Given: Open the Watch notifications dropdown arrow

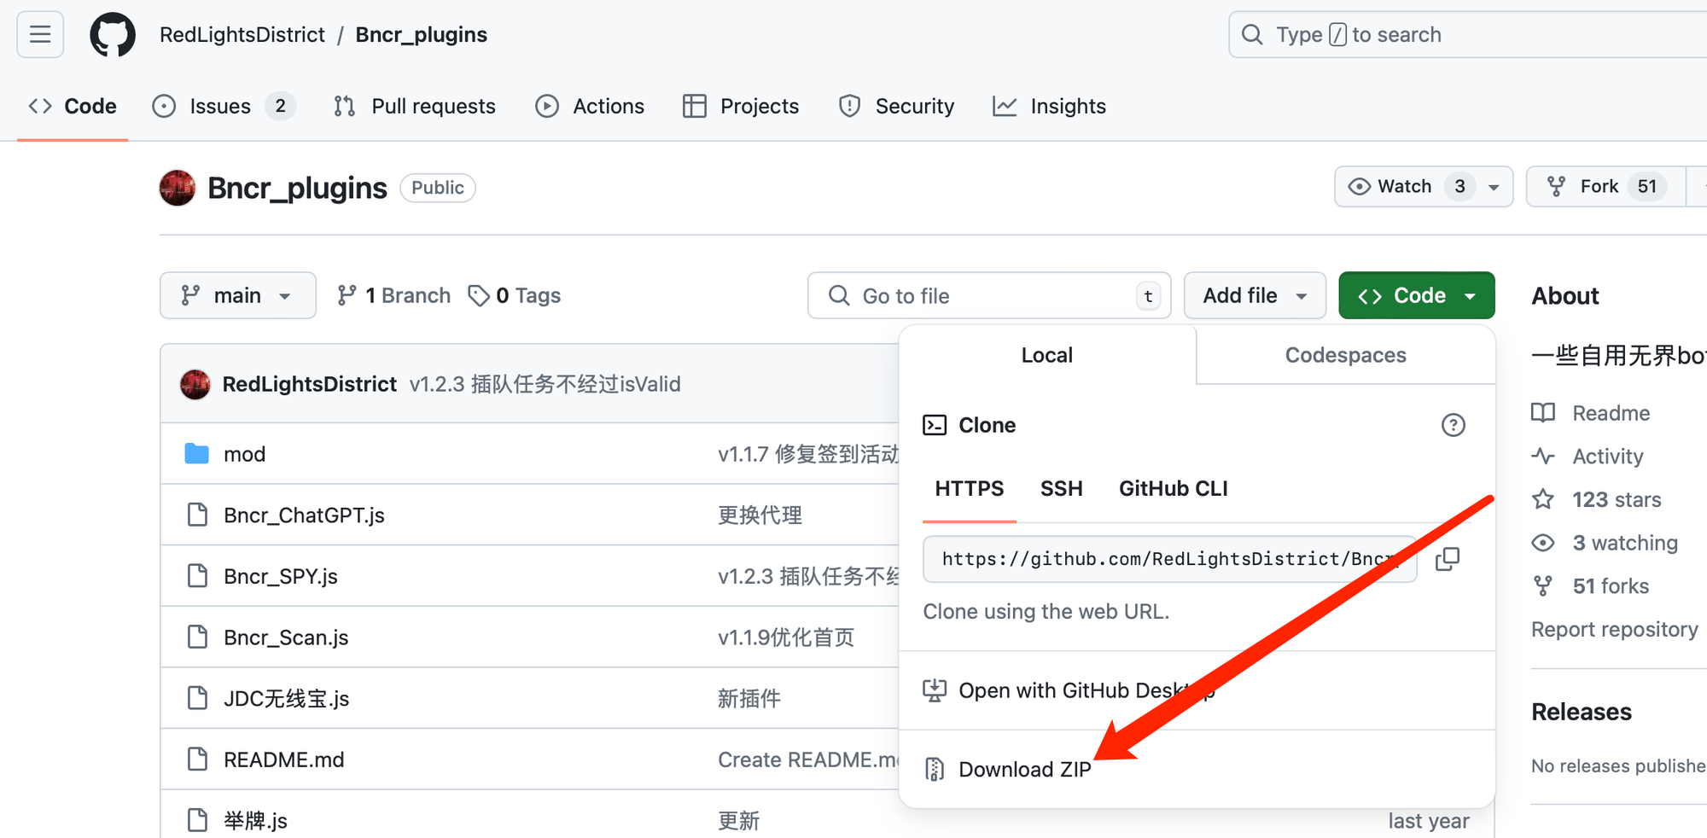Looking at the screenshot, I should 1494,187.
